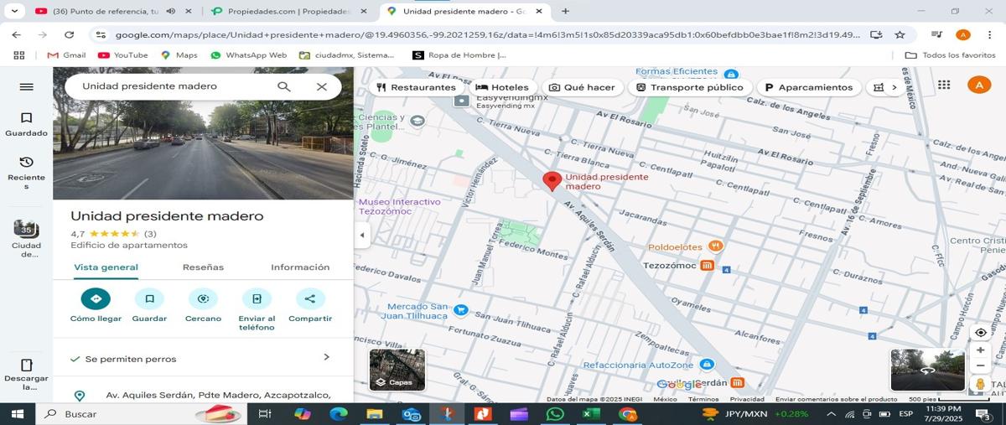Image resolution: width=1006 pixels, height=425 pixels.
Task: Share the place with the Compartir icon
Action: [310, 298]
